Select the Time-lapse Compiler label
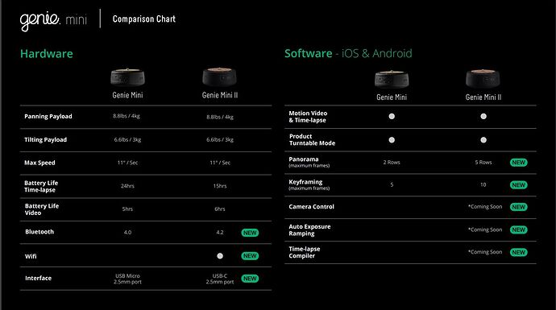This screenshot has height=310, width=556. pyautogui.click(x=305, y=252)
